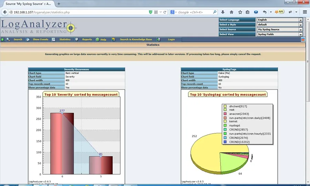
Task: Click the yellow dhclient[917] legend swatch
Action: (x=225, y=106)
